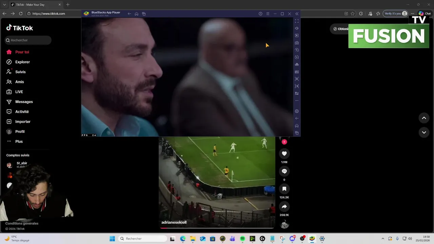434x244 pixels.
Task: Click the Edge address bar tiktok.com
Action: 49,14
